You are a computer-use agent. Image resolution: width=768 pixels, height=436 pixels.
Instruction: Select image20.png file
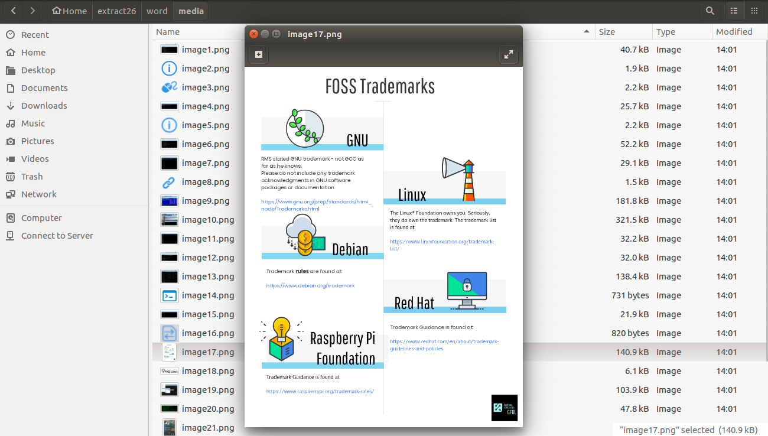click(208, 409)
